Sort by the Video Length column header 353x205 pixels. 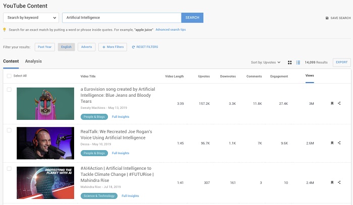(x=174, y=77)
